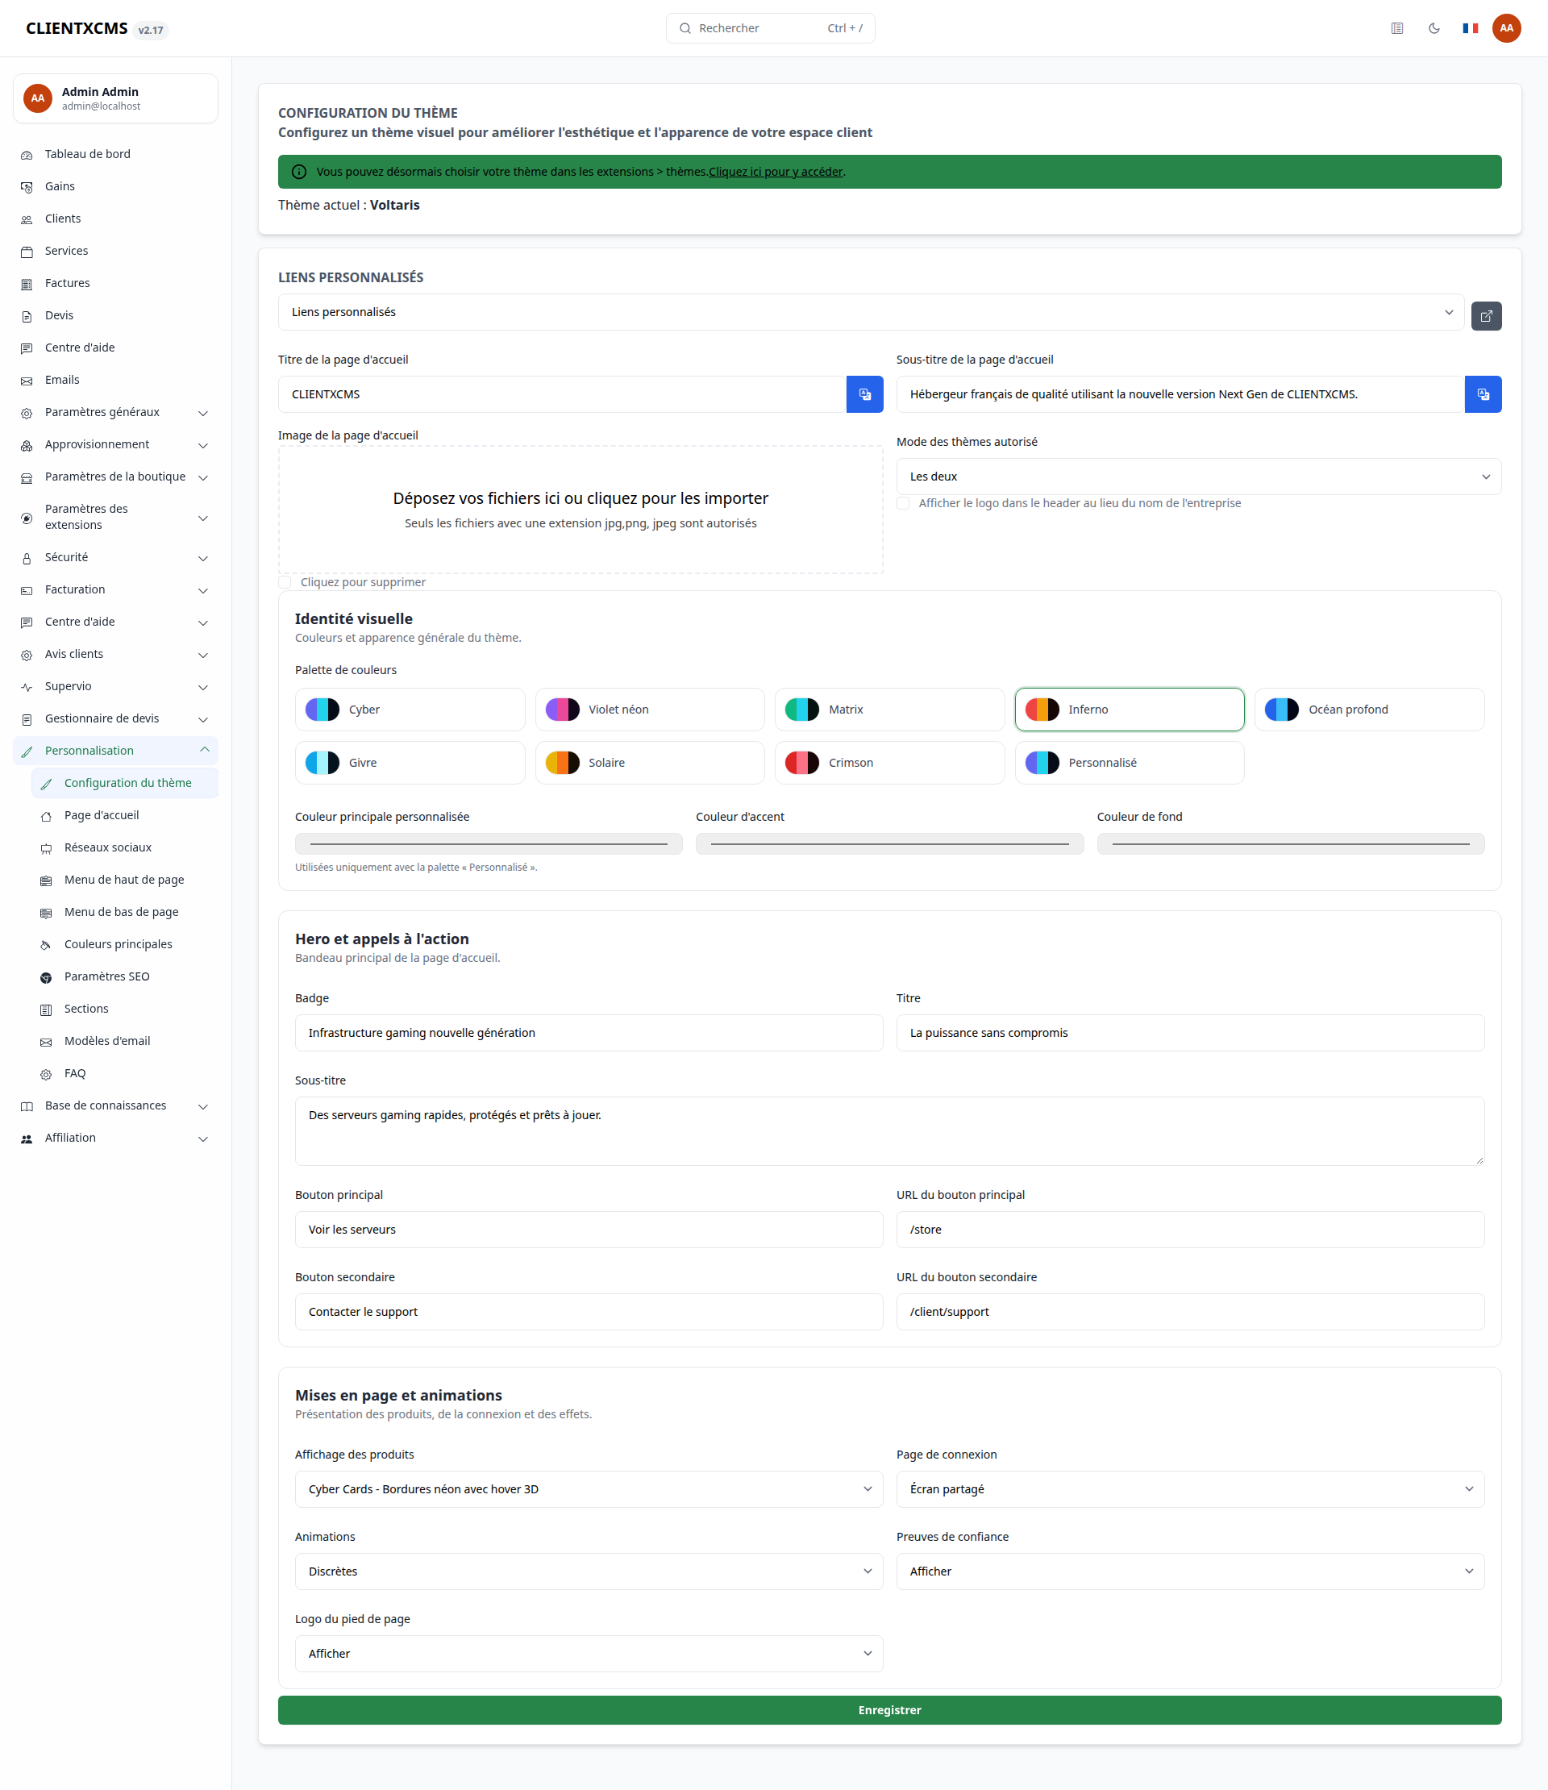Toggle dark mode moon icon
The width and height of the screenshot is (1548, 1790).
[x=1434, y=28]
